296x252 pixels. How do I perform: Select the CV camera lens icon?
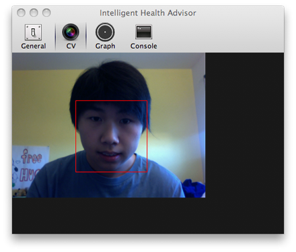71,32
